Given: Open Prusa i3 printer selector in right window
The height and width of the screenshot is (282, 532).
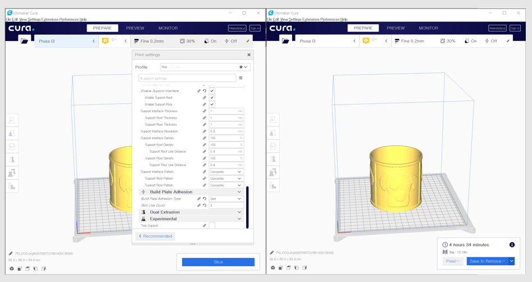Looking at the screenshot, I should (328, 41).
